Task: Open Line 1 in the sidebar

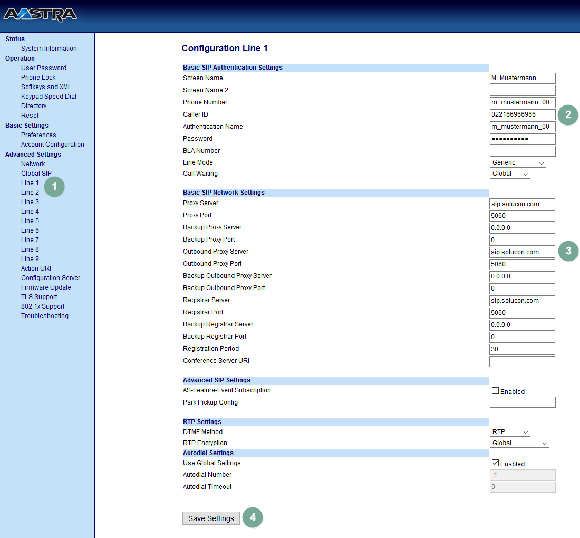Action: [30, 183]
